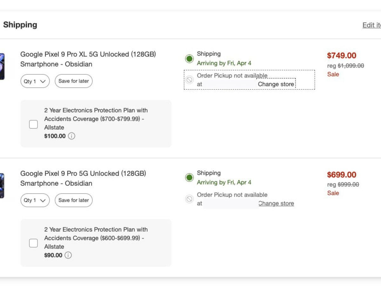Open Pixel 9 Pro XL product thumbnail

tap(2, 66)
